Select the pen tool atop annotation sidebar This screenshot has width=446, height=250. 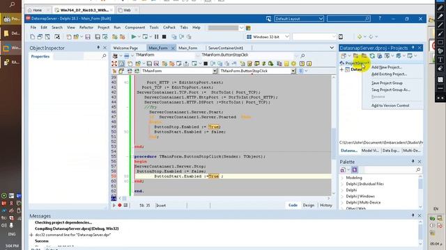pos(440,8)
